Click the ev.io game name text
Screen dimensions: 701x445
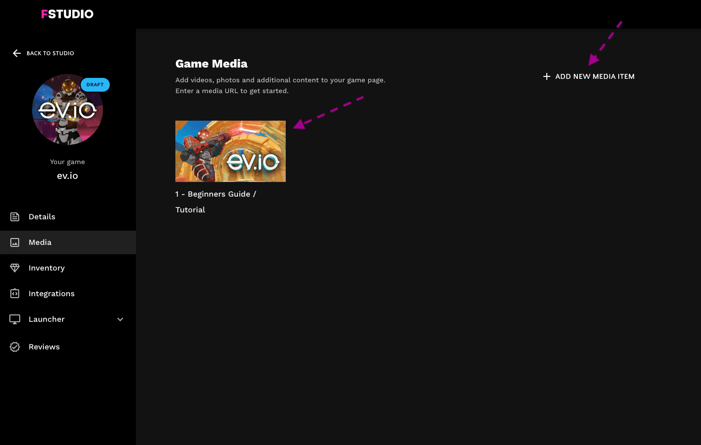[x=67, y=176]
